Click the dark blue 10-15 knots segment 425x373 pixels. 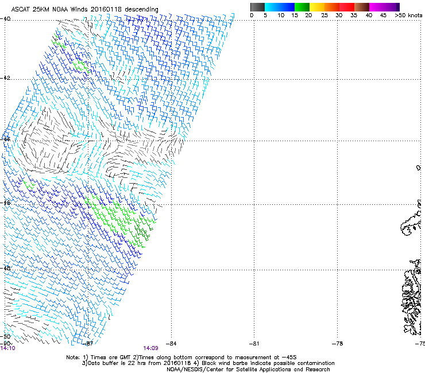287,7
